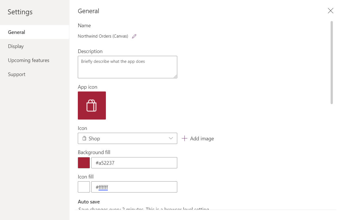341x220 pixels.
Task: Click the Description box resize handle
Action: 175,76
